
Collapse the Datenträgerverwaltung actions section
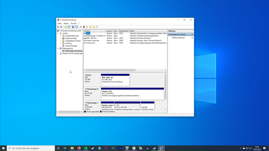pyautogui.click(x=192, y=35)
